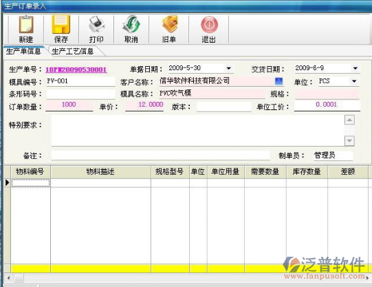
Task: Exit using the red 退出 icon
Action: [x=209, y=25]
